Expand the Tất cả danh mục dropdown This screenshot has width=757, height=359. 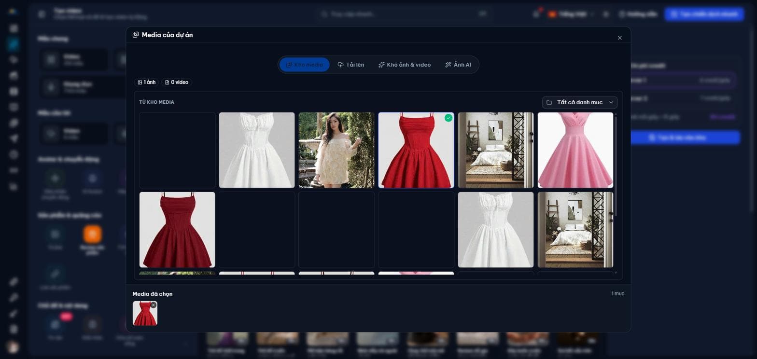580,102
